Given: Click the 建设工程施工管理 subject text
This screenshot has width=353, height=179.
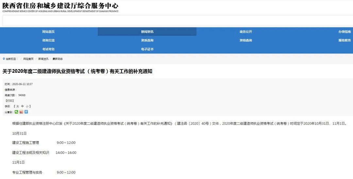Looking at the screenshot, I should pos(25,142).
